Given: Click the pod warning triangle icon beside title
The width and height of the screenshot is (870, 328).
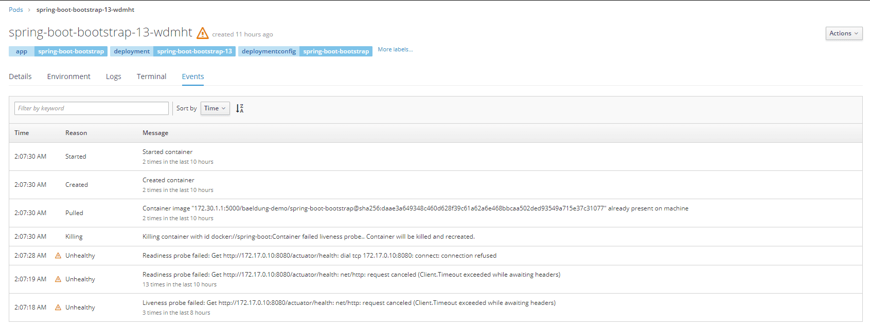Looking at the screenshot, I should click(x=203, y=33).
